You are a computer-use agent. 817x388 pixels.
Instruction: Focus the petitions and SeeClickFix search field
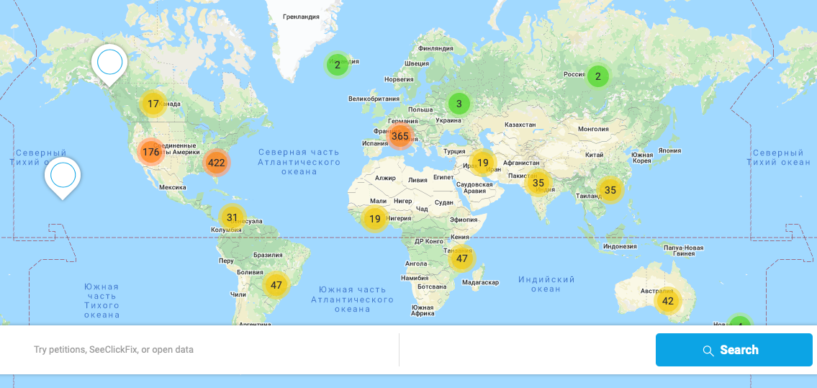click(209, 350)
